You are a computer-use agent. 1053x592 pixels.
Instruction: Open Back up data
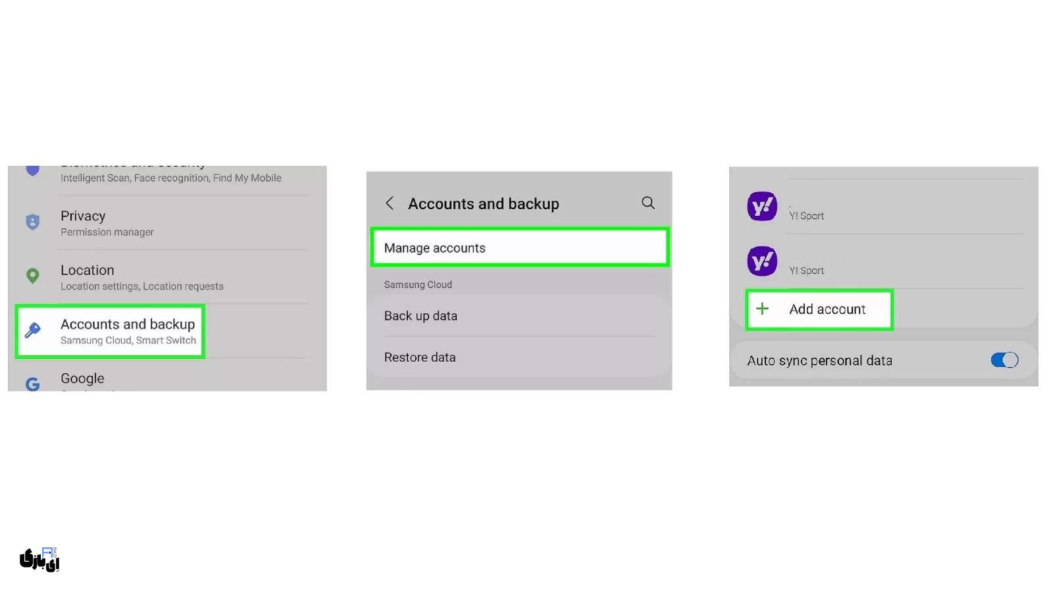pos(421,316)
